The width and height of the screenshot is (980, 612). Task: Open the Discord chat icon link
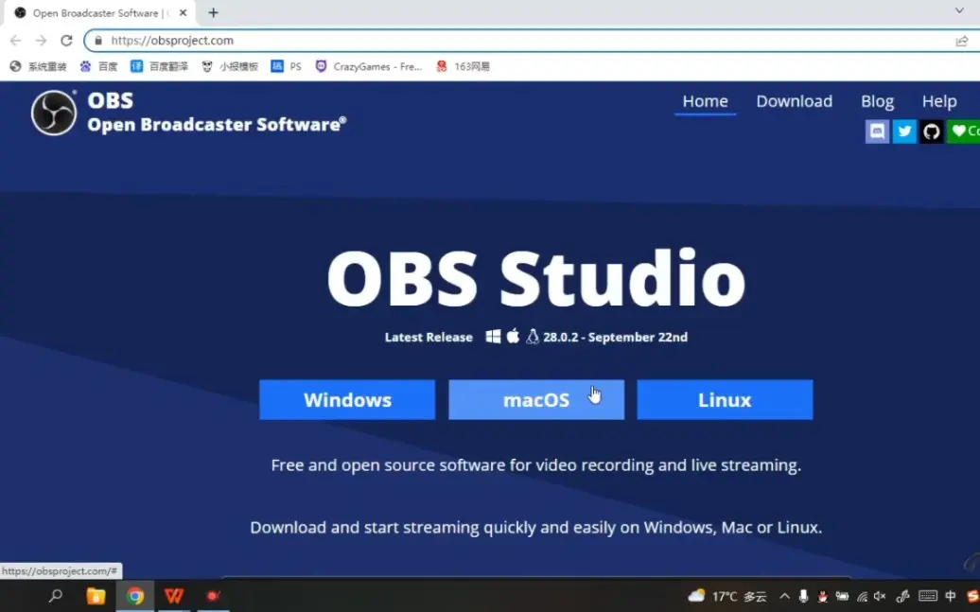pos(877,131)
